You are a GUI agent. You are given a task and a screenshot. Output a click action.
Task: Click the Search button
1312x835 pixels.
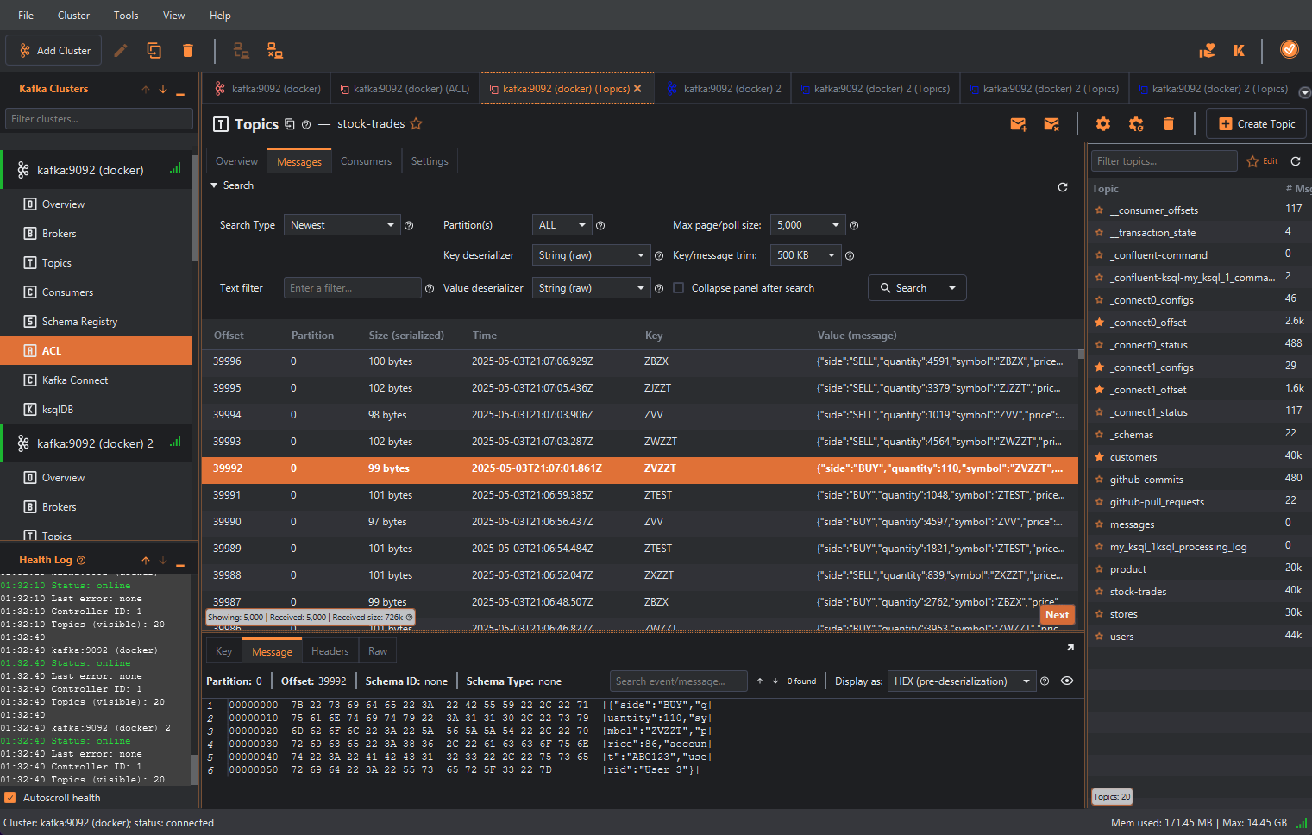coord(903,288)
